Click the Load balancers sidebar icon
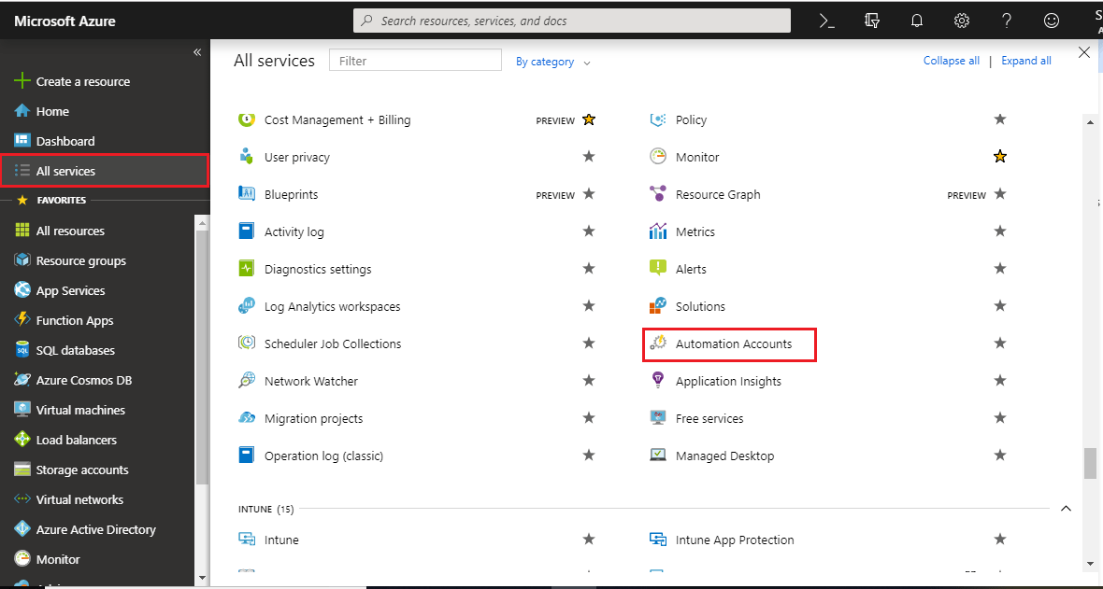Screen dimensions: 1103x589 (x=22, y=440)
